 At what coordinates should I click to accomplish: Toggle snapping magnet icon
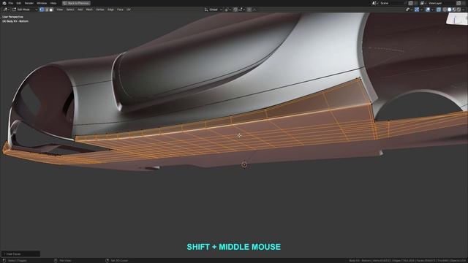[x=235, y=9]
